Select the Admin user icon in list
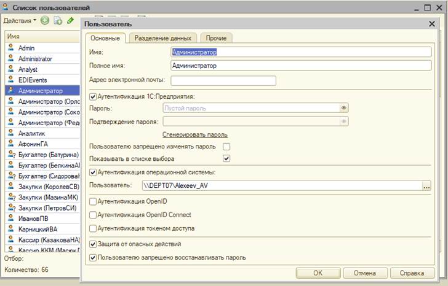The height and width of the screenshot is (286, 448). pyautogui.click(x=10, y=48)
